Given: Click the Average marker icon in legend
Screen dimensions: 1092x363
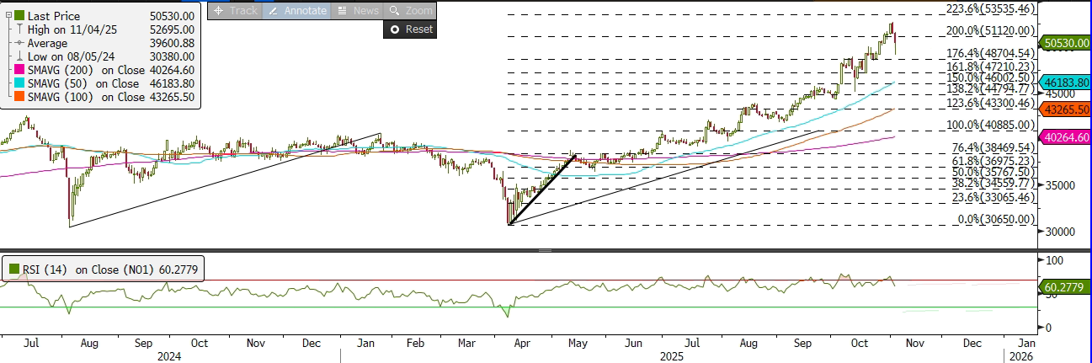Looking at the screenshot, I should [19, 43].
